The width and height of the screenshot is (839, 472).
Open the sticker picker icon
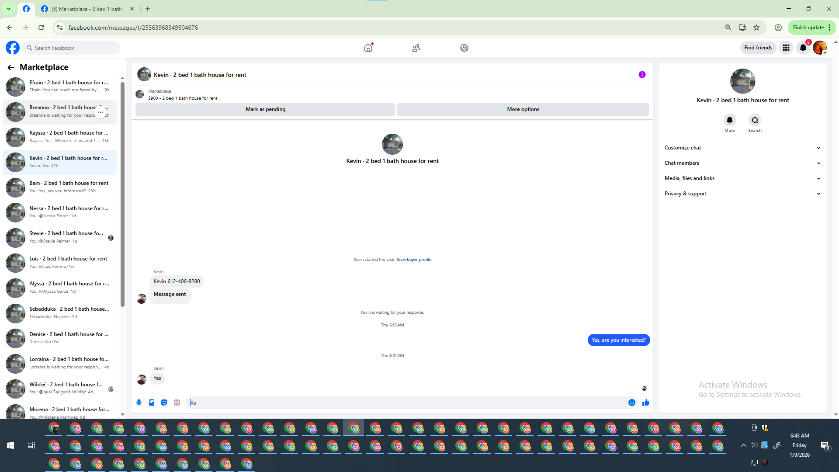[x=164, y=403]
